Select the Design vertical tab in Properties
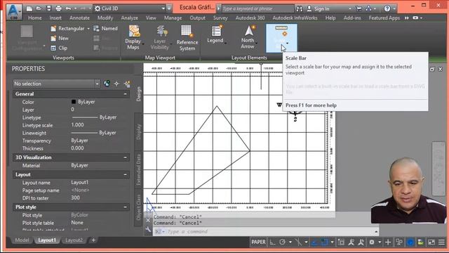This screenshot has width=449, height=253. [x=139, y=94]
